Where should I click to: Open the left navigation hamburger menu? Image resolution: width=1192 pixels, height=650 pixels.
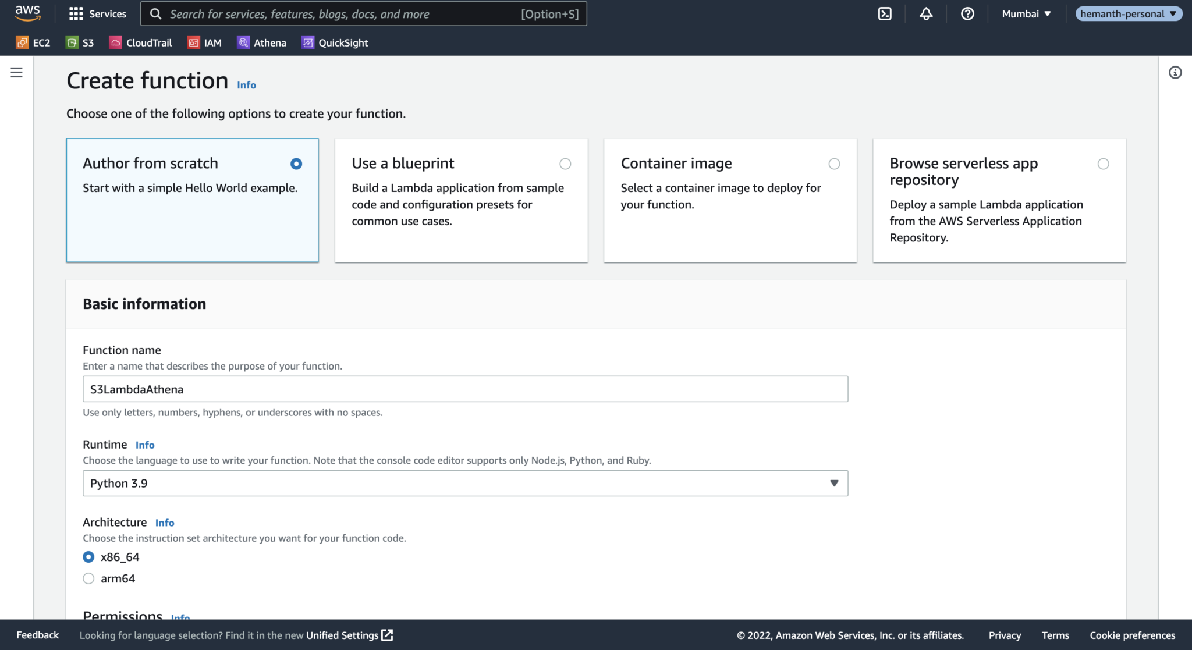point(16,72)
